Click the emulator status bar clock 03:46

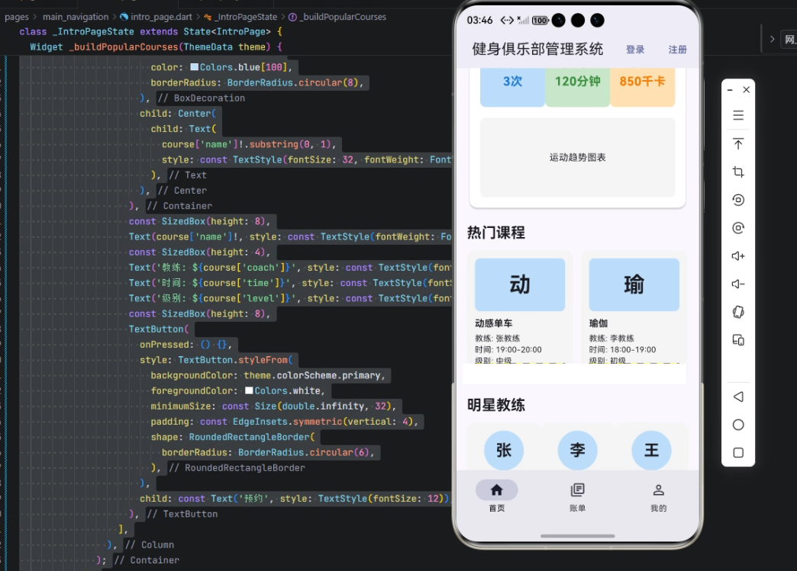(x=479, y=21)
